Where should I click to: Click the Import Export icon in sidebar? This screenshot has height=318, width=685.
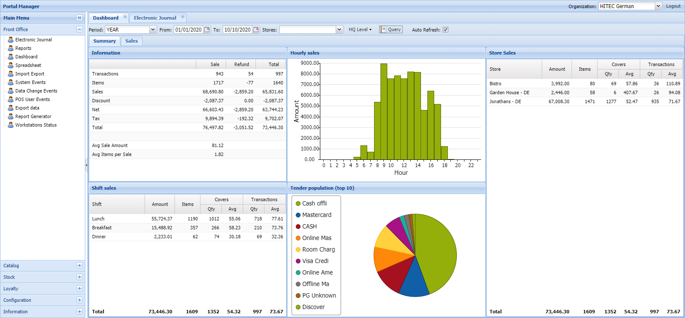pos(11,74)
